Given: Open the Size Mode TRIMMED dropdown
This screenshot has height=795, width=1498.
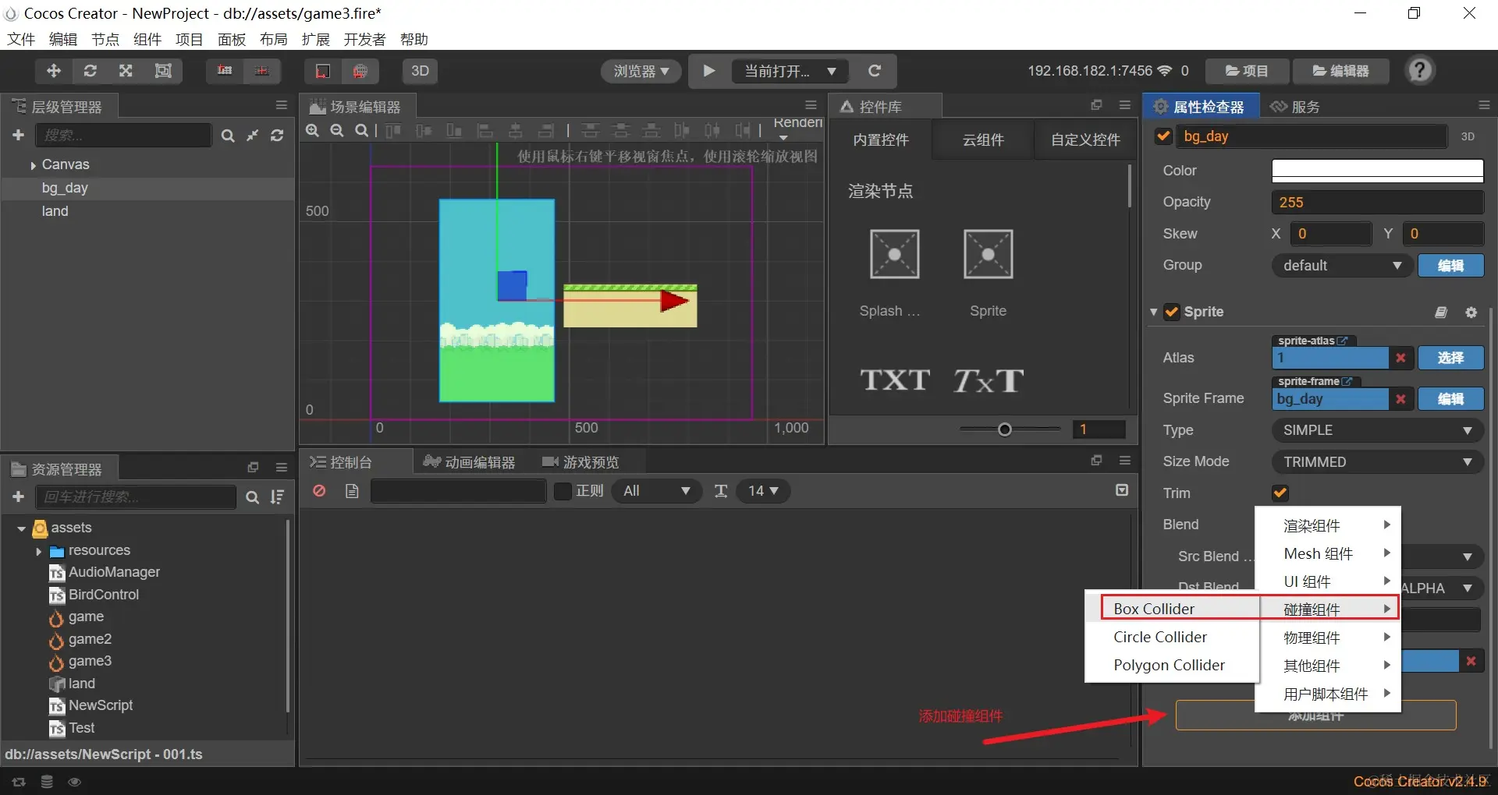Looking at the screenshot, I should point(1378,462).
